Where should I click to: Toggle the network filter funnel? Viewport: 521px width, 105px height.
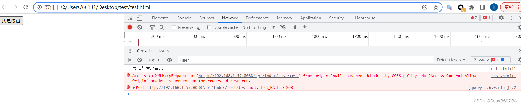(x=152, y=27)
